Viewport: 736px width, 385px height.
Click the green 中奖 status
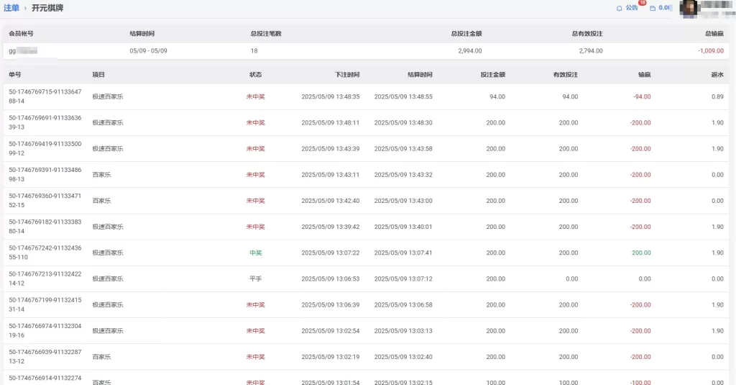(255, 253)
